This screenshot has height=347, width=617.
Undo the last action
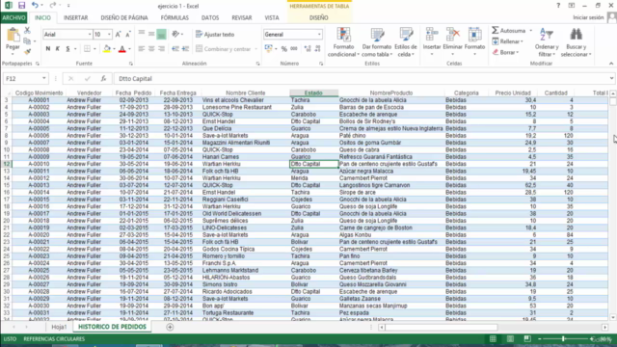tap(35, 6)
